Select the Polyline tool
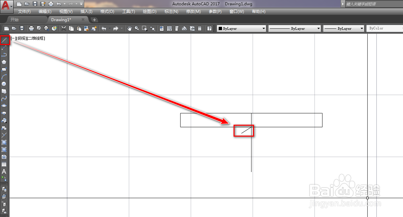This screenshot has height=217, width=403. (4, 55)
